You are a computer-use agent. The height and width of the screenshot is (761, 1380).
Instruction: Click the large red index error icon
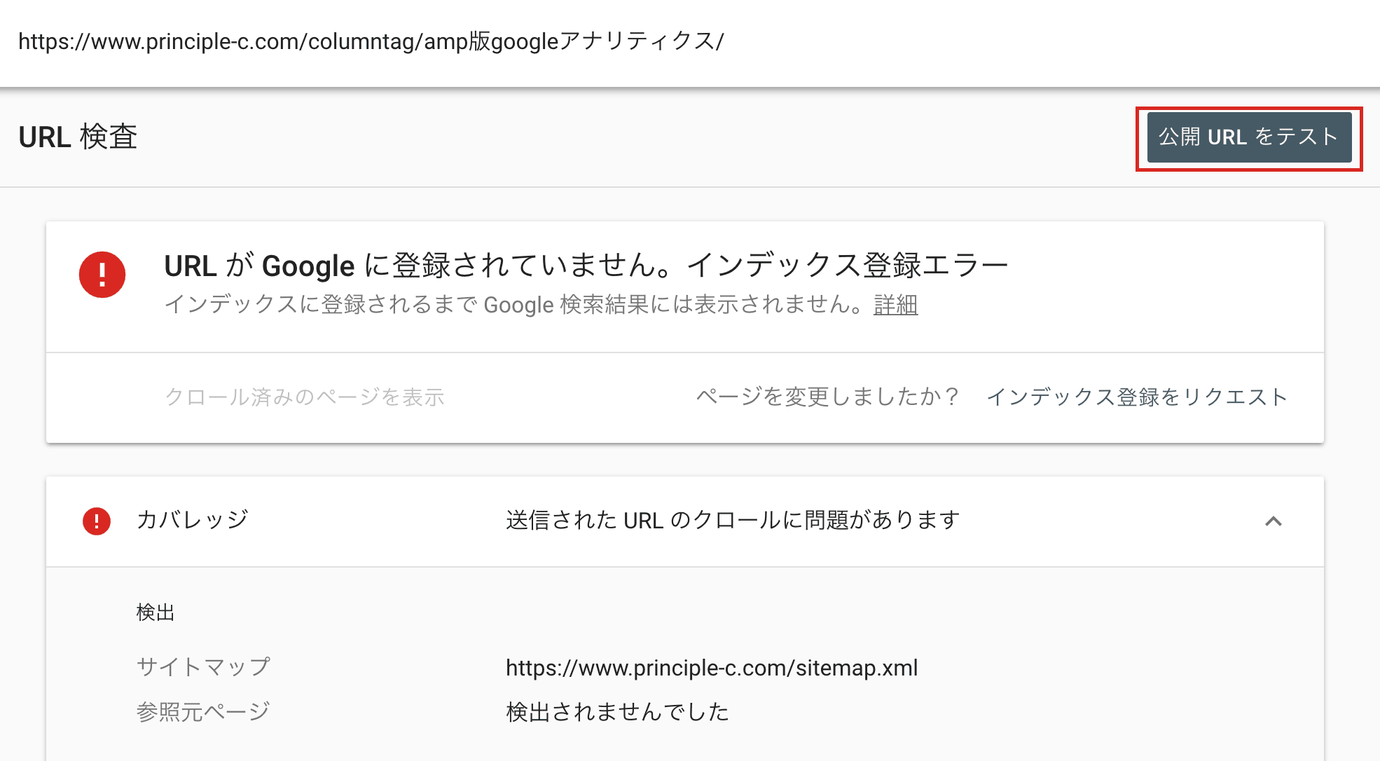click(102, 275)
